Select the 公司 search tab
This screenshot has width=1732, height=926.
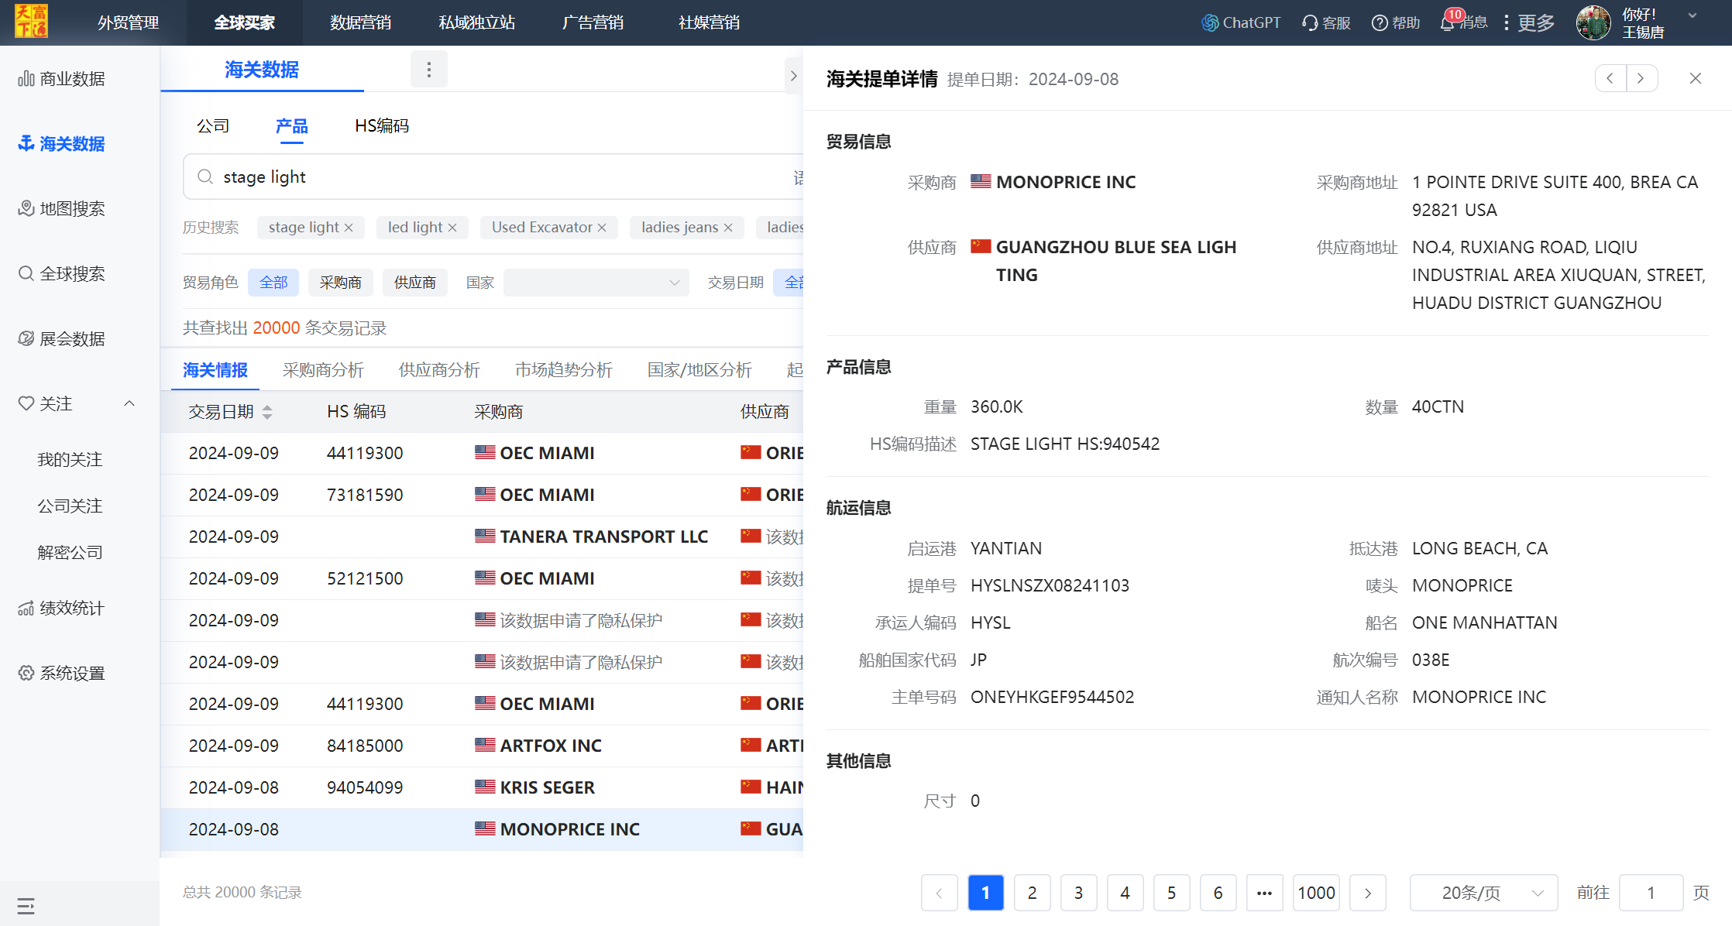coord(213,125)
